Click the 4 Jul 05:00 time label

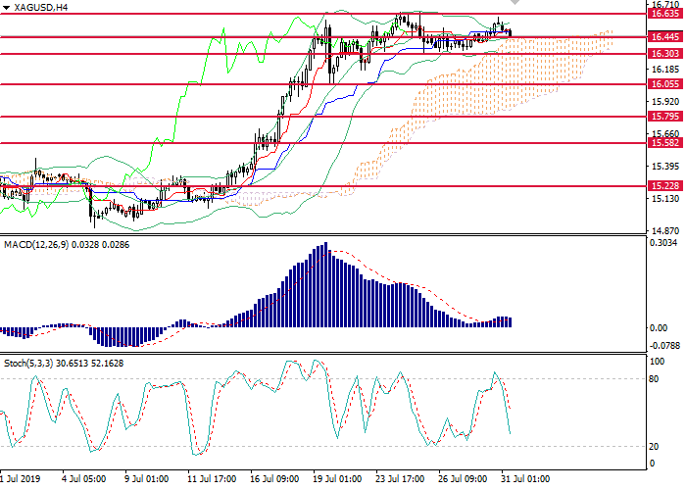pyautogui.click(x=83, y=478)
